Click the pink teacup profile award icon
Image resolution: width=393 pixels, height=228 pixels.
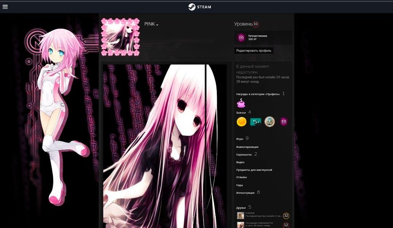[241, 104]
